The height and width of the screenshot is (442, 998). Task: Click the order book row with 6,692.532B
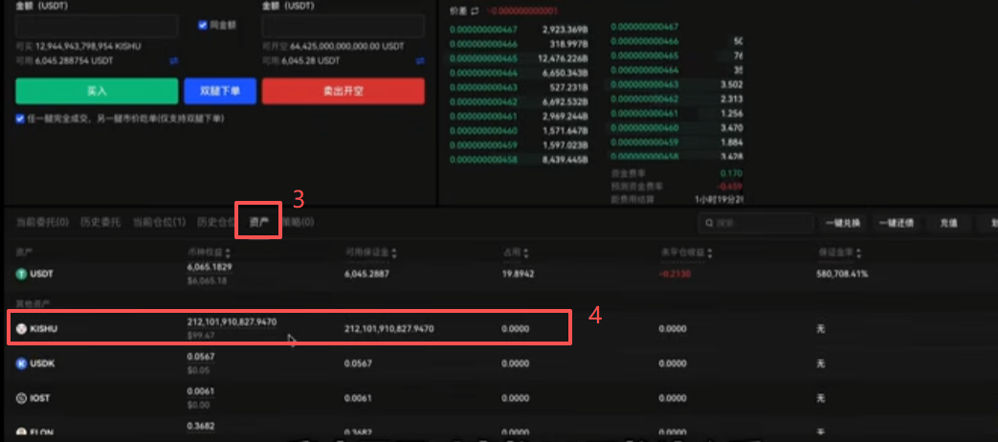pyautogui.click(x=519, y=101)
